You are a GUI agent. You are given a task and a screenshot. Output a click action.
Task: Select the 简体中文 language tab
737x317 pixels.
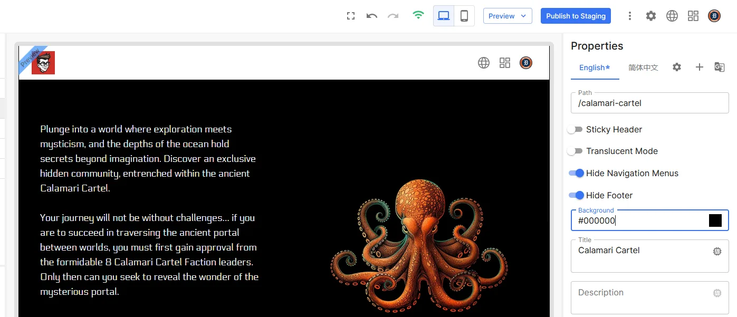click(643, 68)
